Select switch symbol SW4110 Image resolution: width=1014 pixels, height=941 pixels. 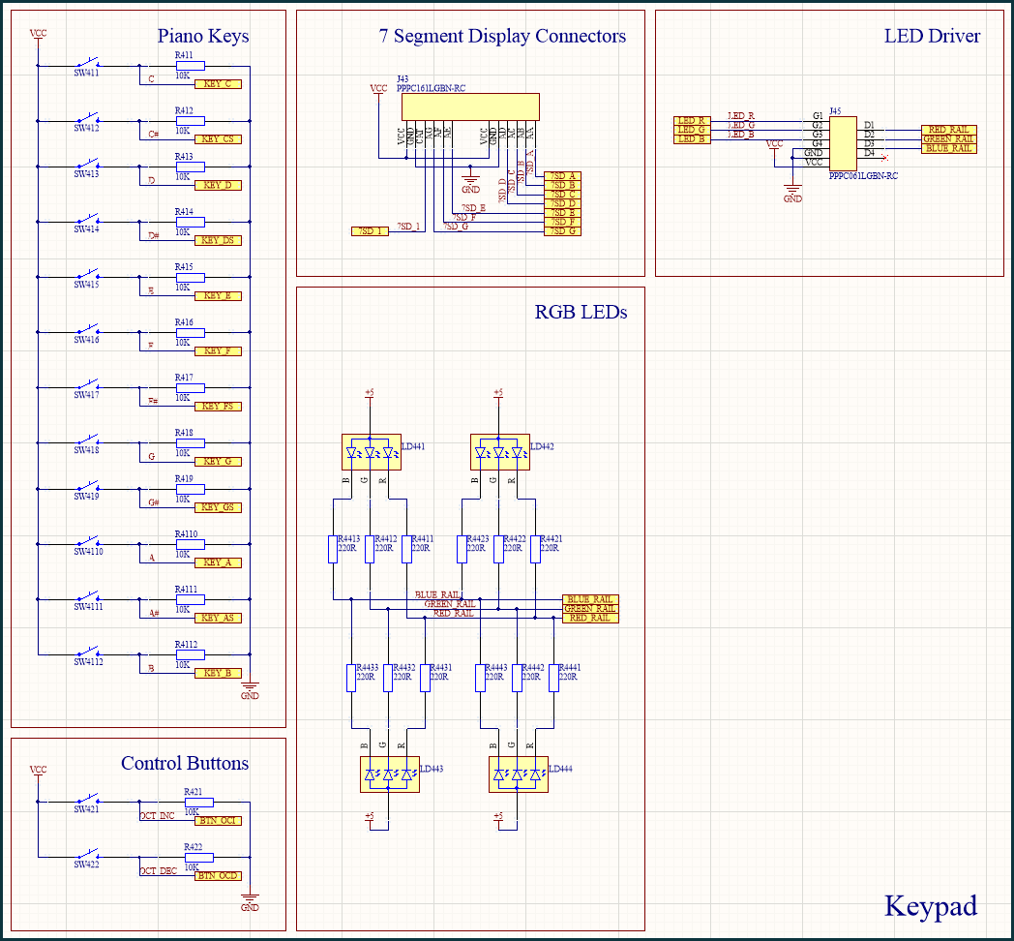point(87,541)
